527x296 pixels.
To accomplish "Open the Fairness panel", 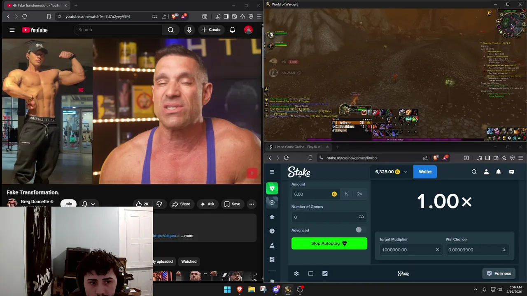I will (x=499, y=273).
